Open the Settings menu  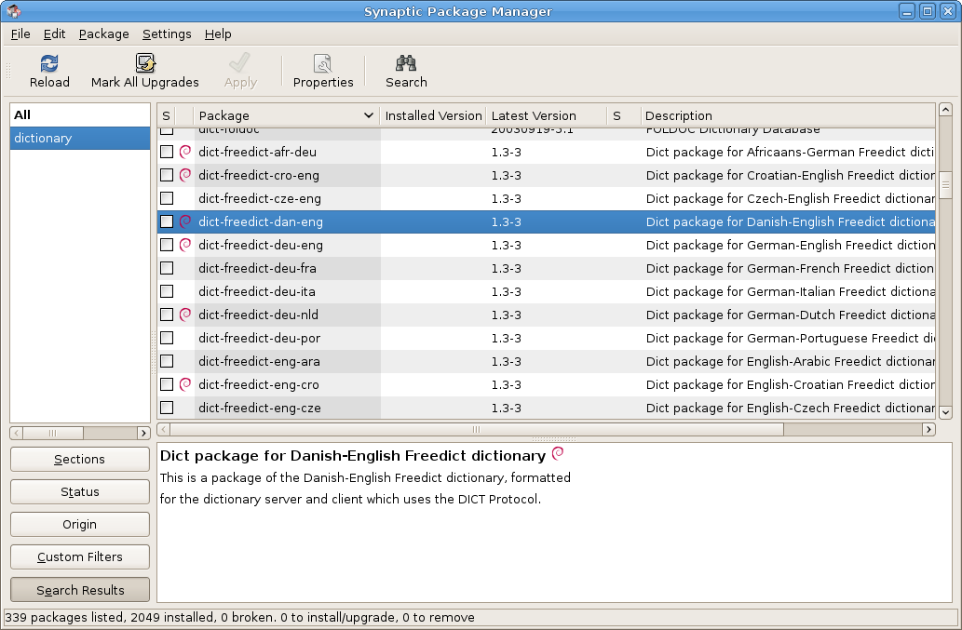point(167,34)
